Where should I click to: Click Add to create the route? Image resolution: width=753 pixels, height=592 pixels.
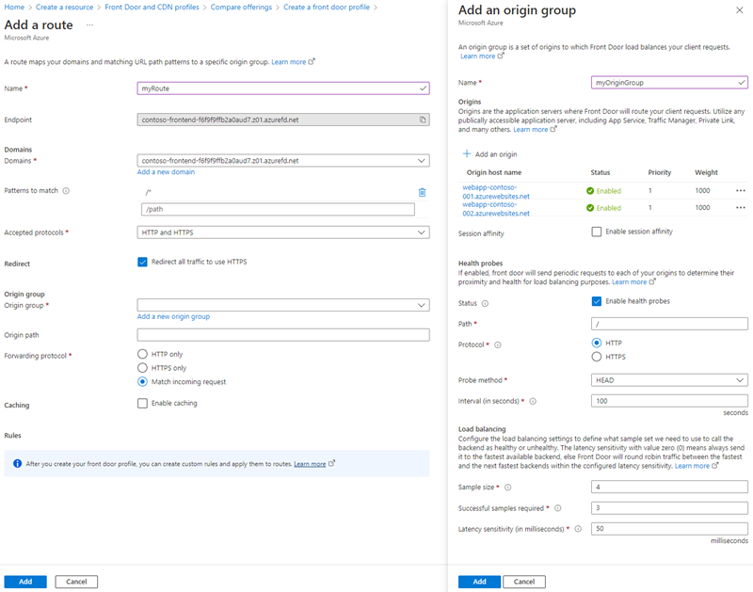tap(24, 582)
